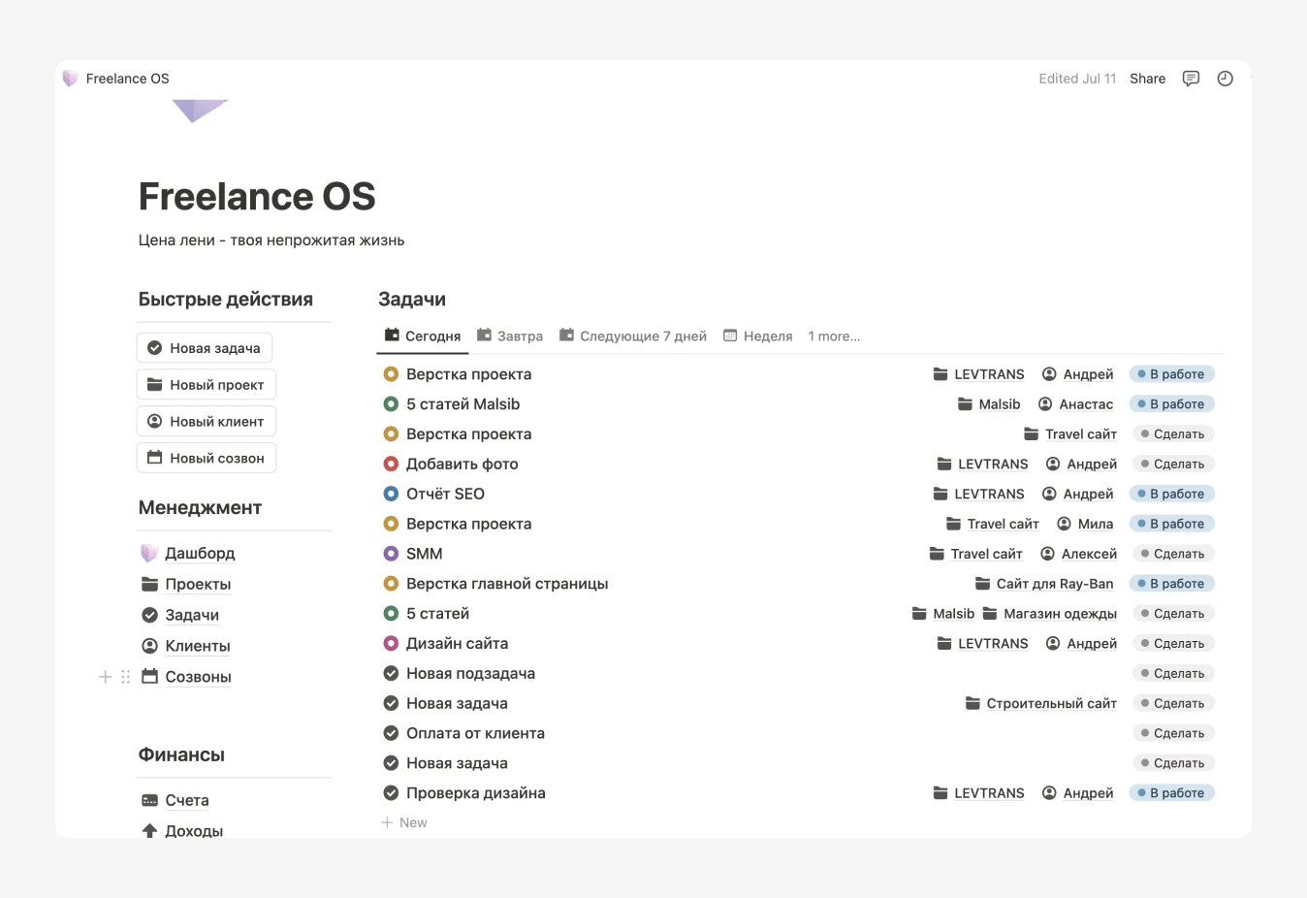Screen dimensions: 1307x898
Task: Open the Отчёт SEO task
Action: point(445,494)
